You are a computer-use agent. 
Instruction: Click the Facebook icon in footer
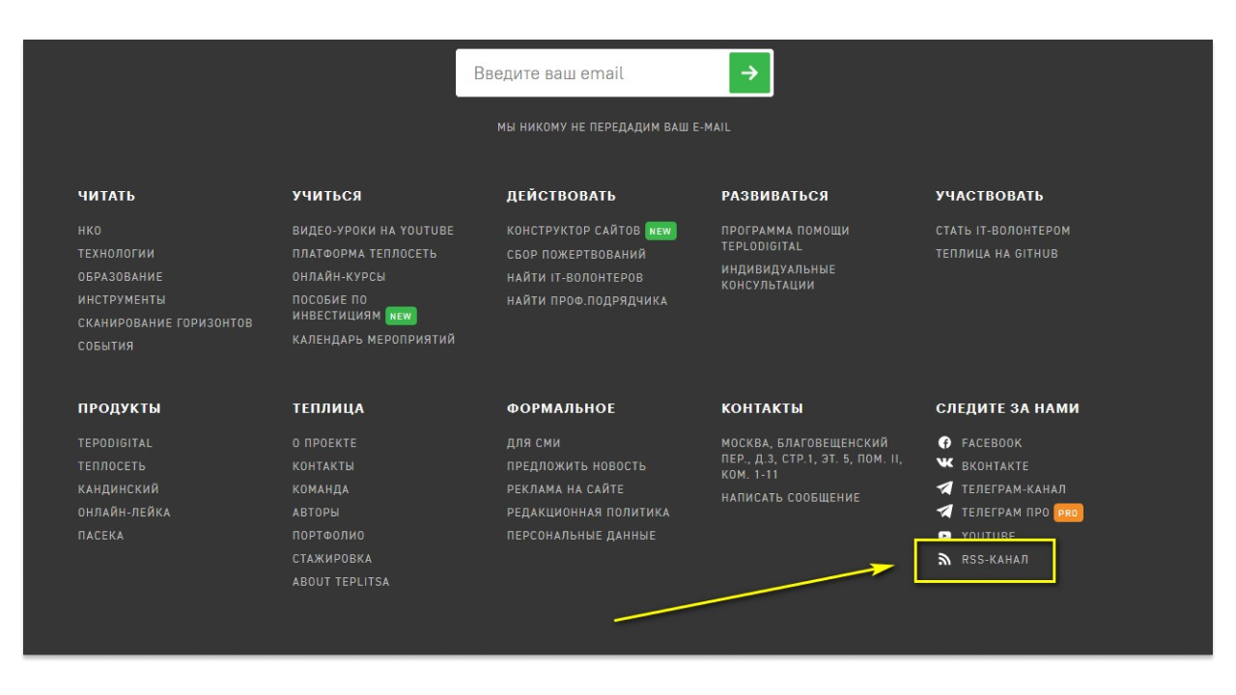(944, 443)
